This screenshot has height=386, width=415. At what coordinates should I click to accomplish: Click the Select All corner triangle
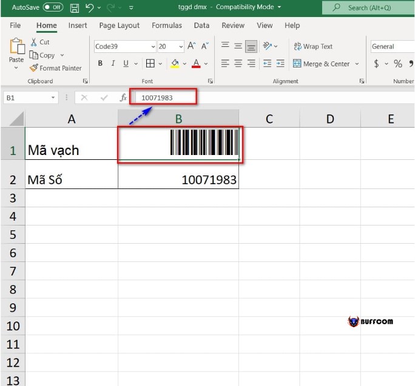[16, 119]
